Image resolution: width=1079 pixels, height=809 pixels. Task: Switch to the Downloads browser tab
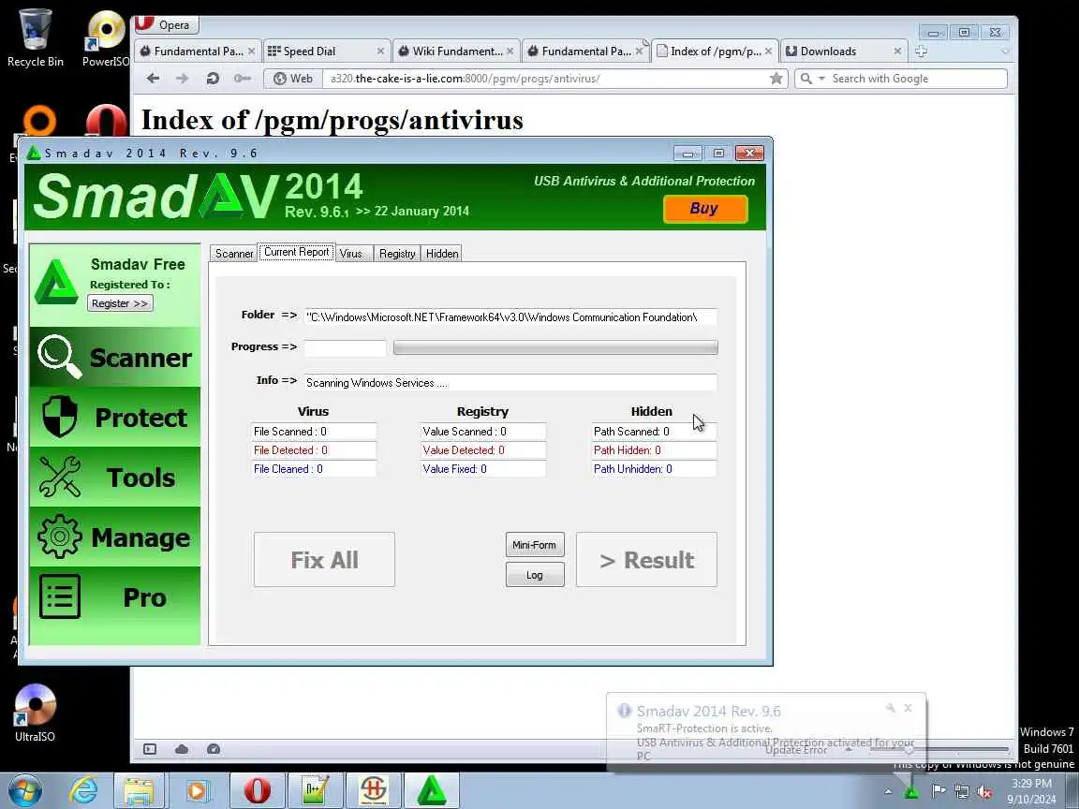(843, 51)
